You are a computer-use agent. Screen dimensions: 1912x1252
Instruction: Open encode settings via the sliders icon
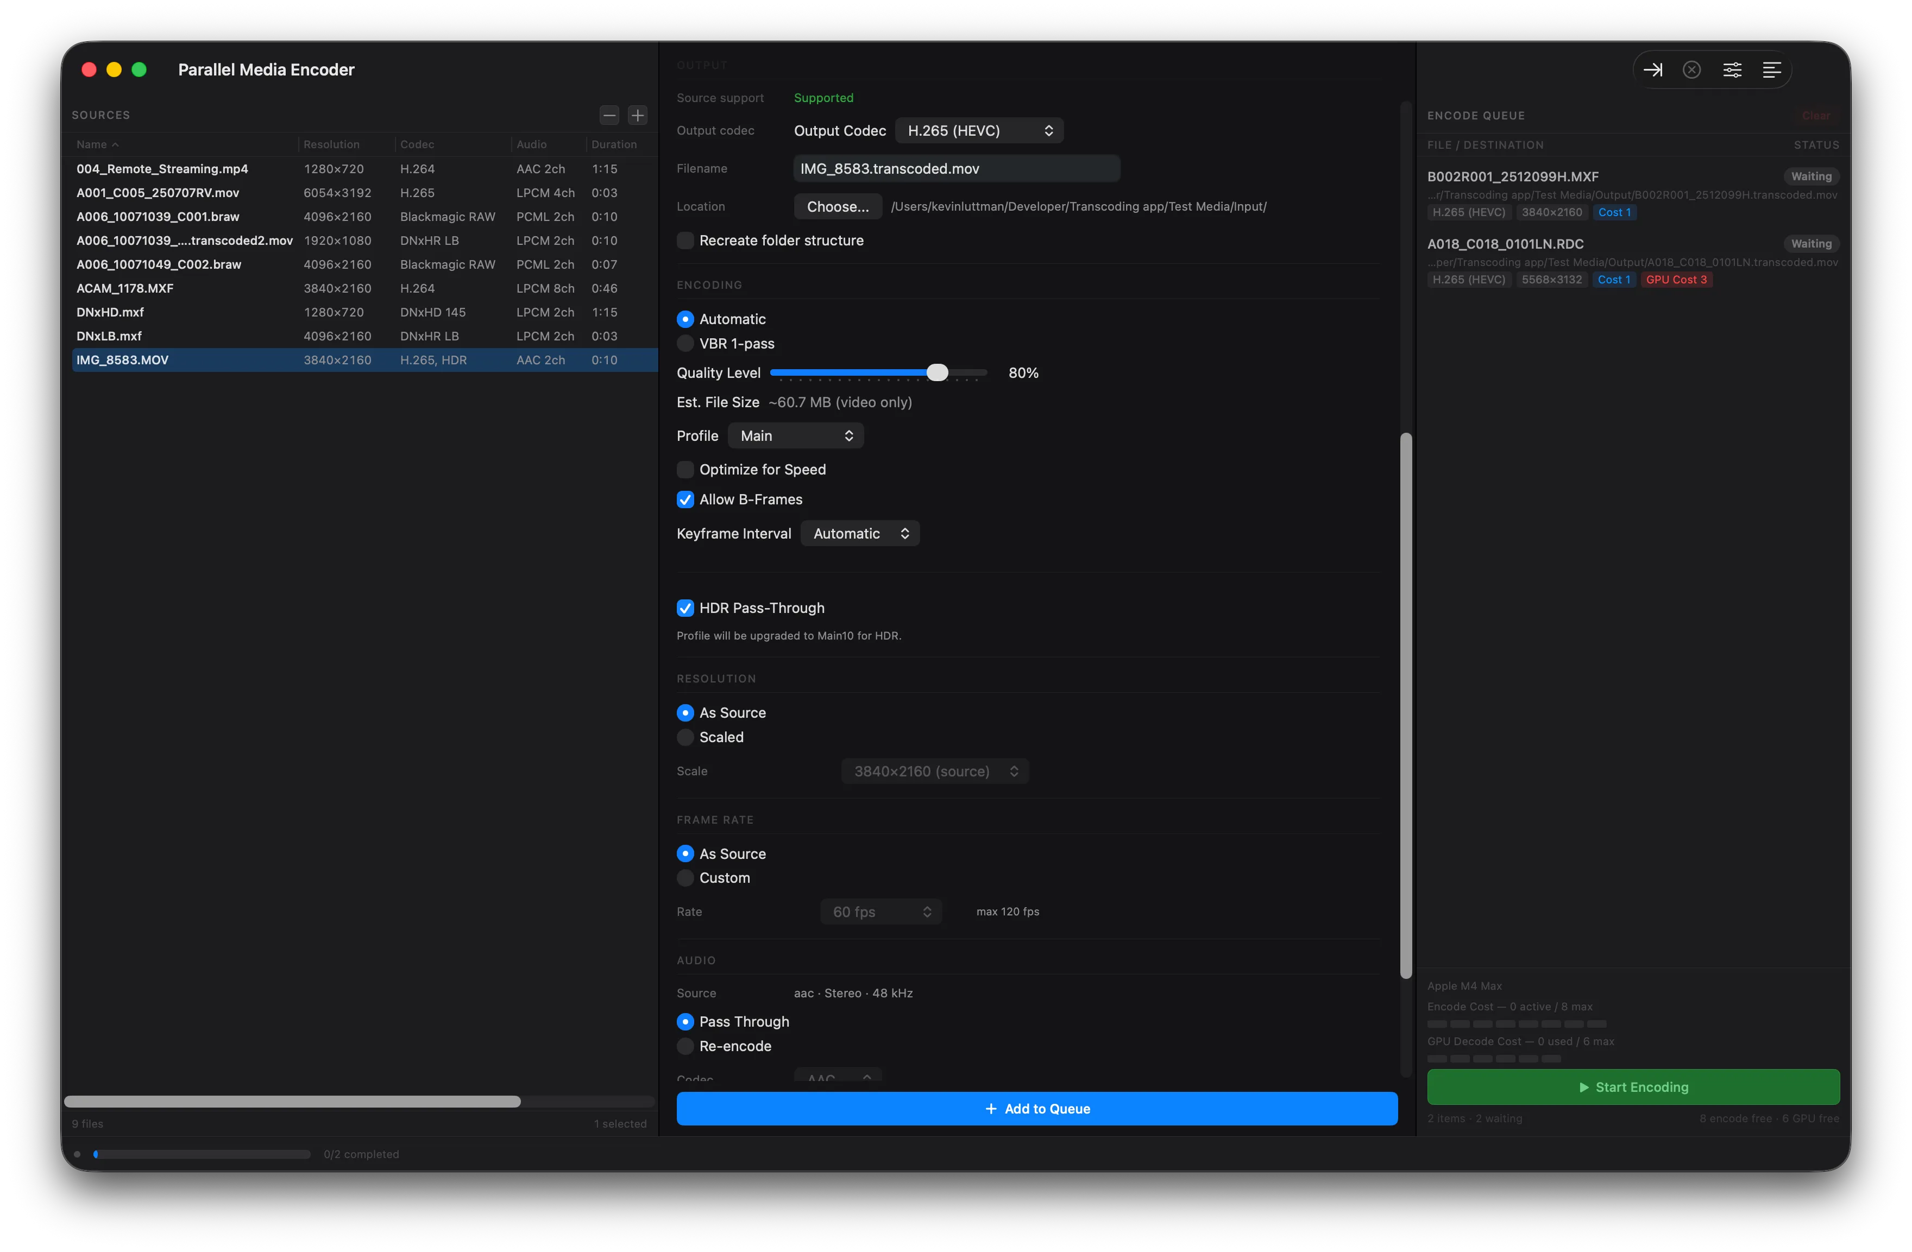click(x=1733, y=69)
